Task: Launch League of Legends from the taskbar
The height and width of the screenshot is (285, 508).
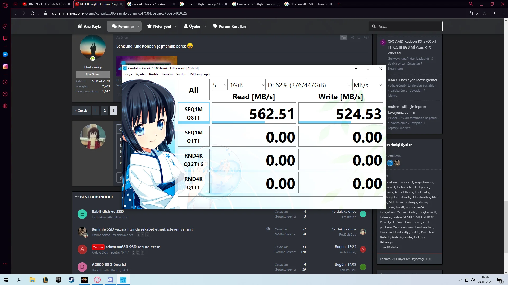Action: click(45, 280)
